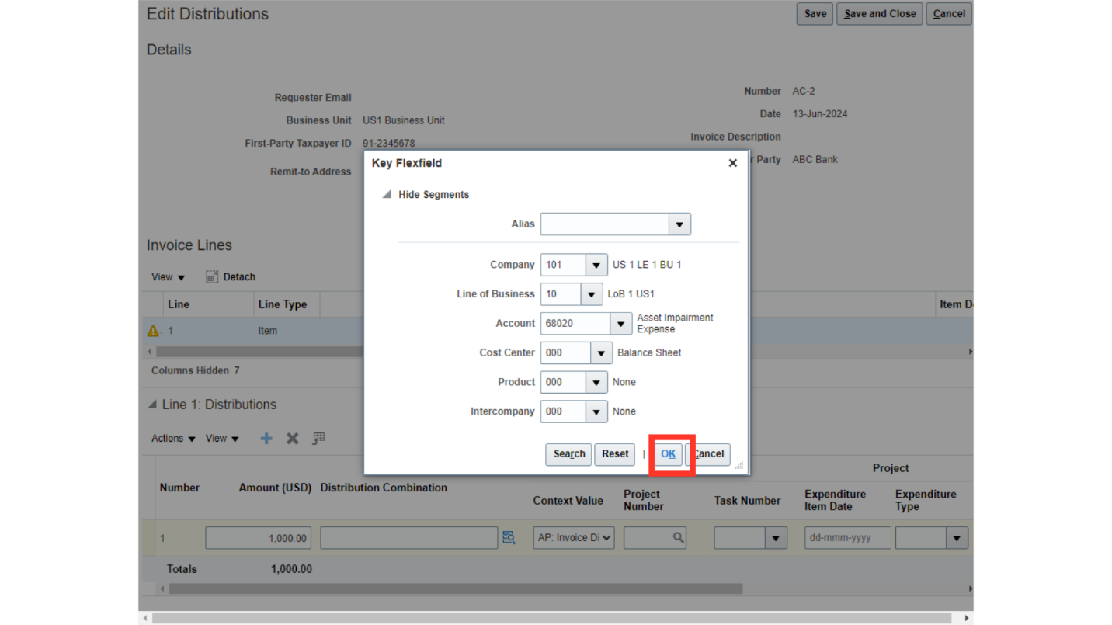Click the Distribution Combination input field

(x=409, y=538)
